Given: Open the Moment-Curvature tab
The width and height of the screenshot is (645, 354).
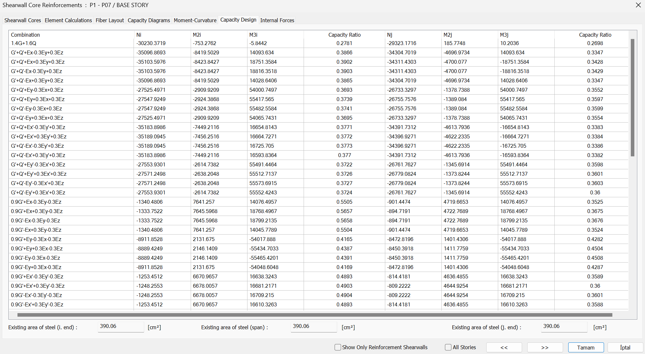Looking at the screenshot, I should click(x=195, y=20).
